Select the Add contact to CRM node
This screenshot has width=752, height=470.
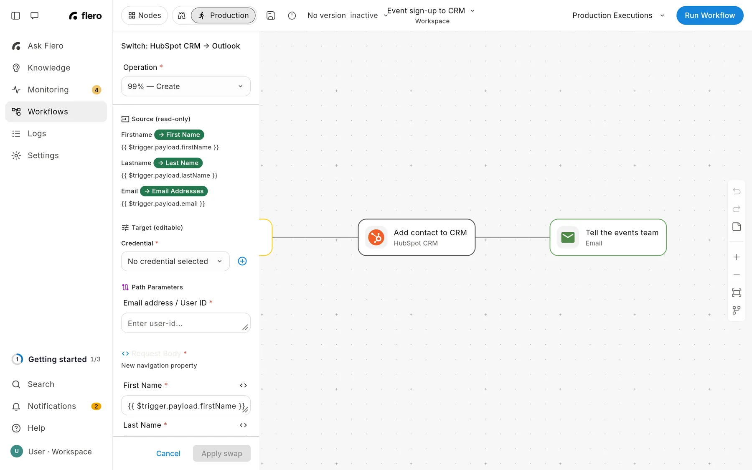[417, 237]
